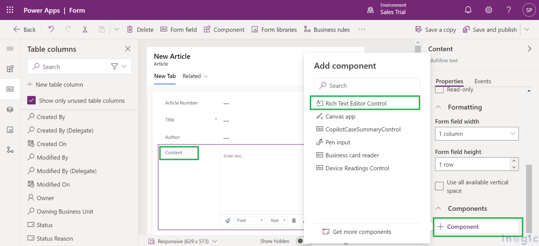Enable the Read-only checkbox
Screen dimensions: 539x246
[x=439, y=90]
